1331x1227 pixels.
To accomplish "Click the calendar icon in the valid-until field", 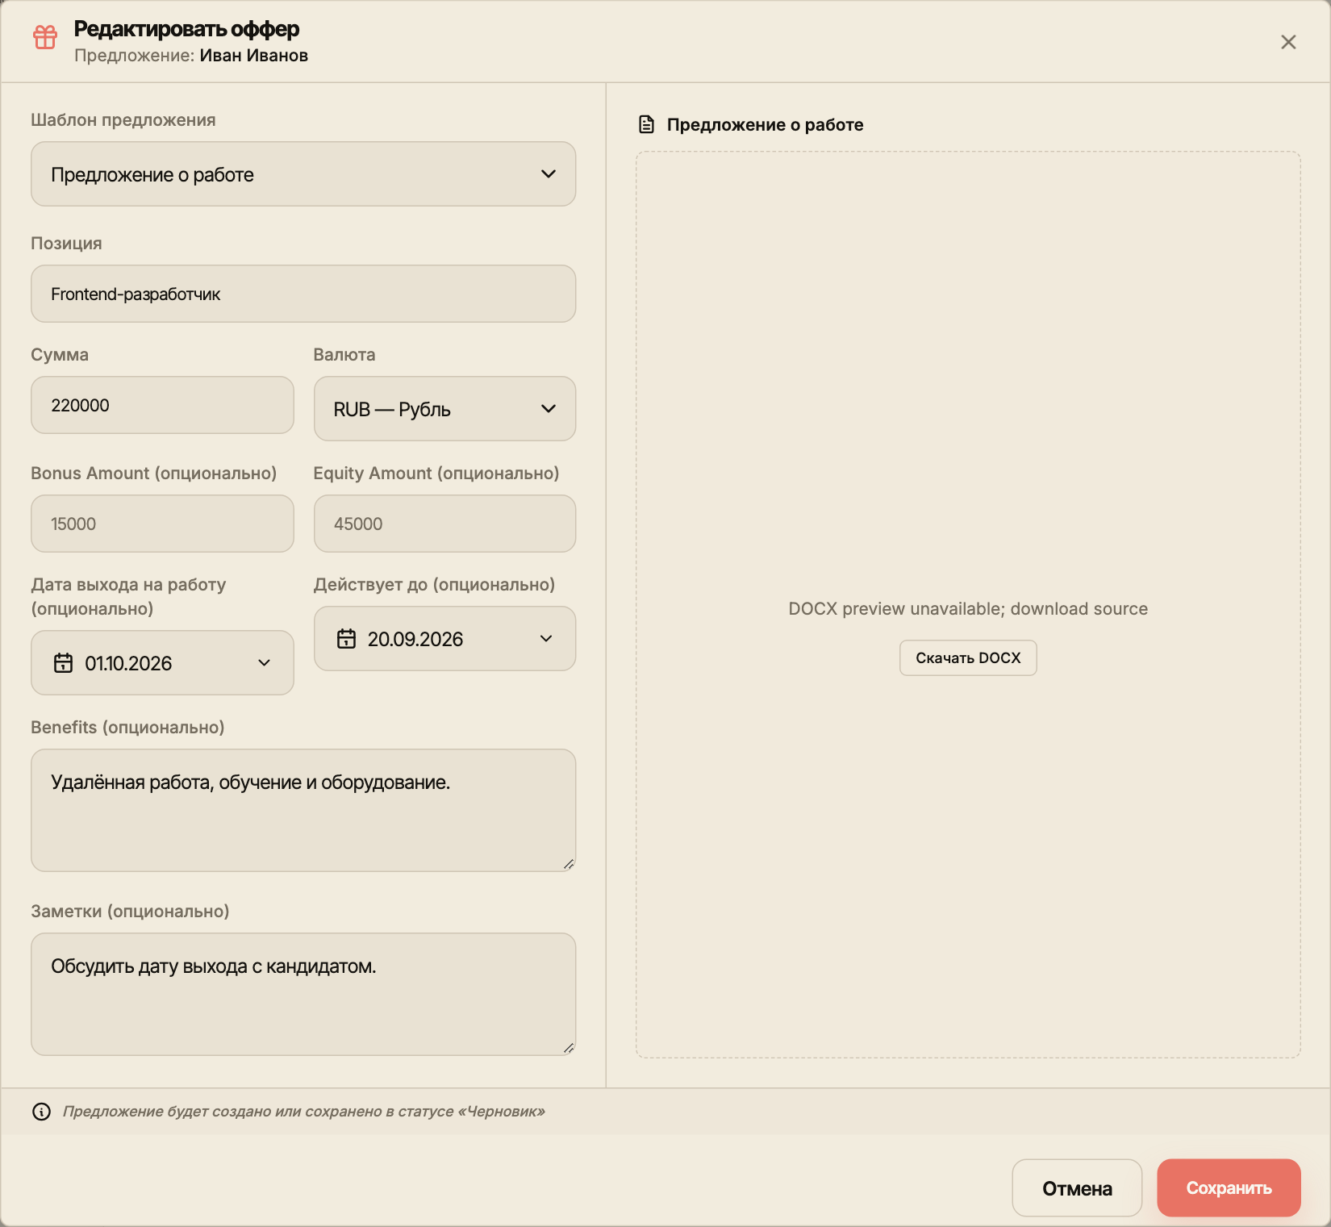I will coord(346,639).
